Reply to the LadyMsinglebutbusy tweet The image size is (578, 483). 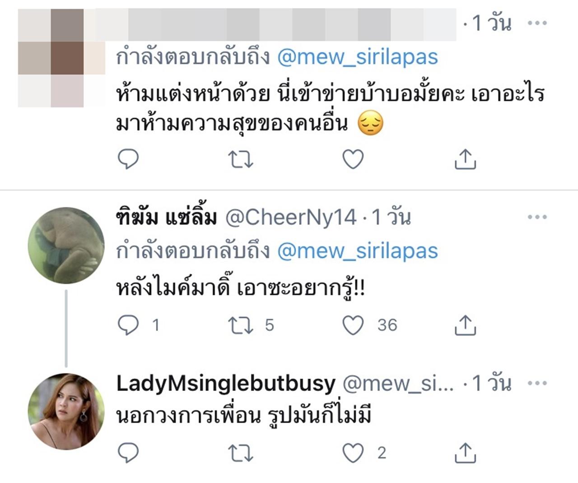coord(128,453)
